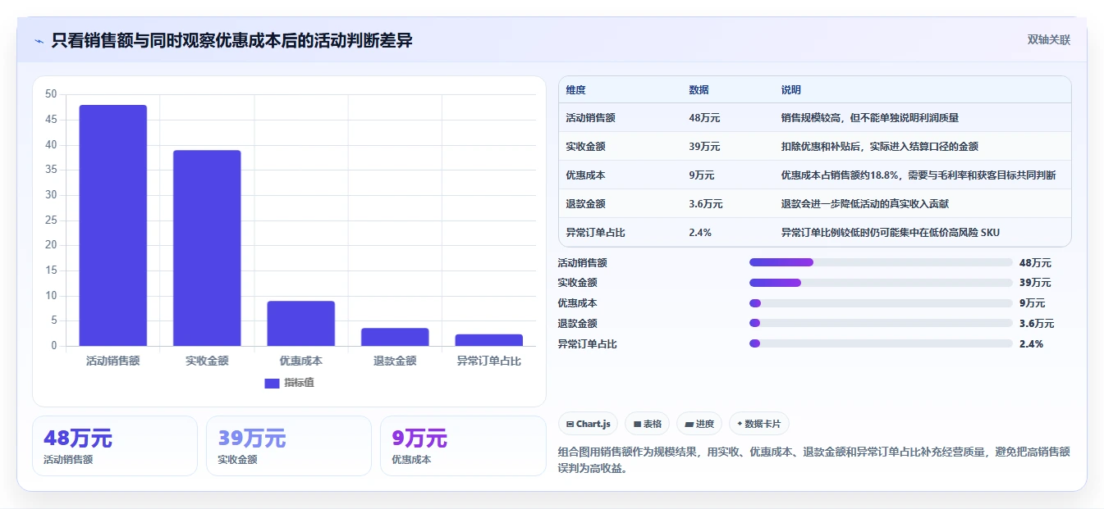The image size is (1104, 509).
Task: Click the 优惠成本 bar in the chart
Action: pyautogui.click(x=301, y=323)
